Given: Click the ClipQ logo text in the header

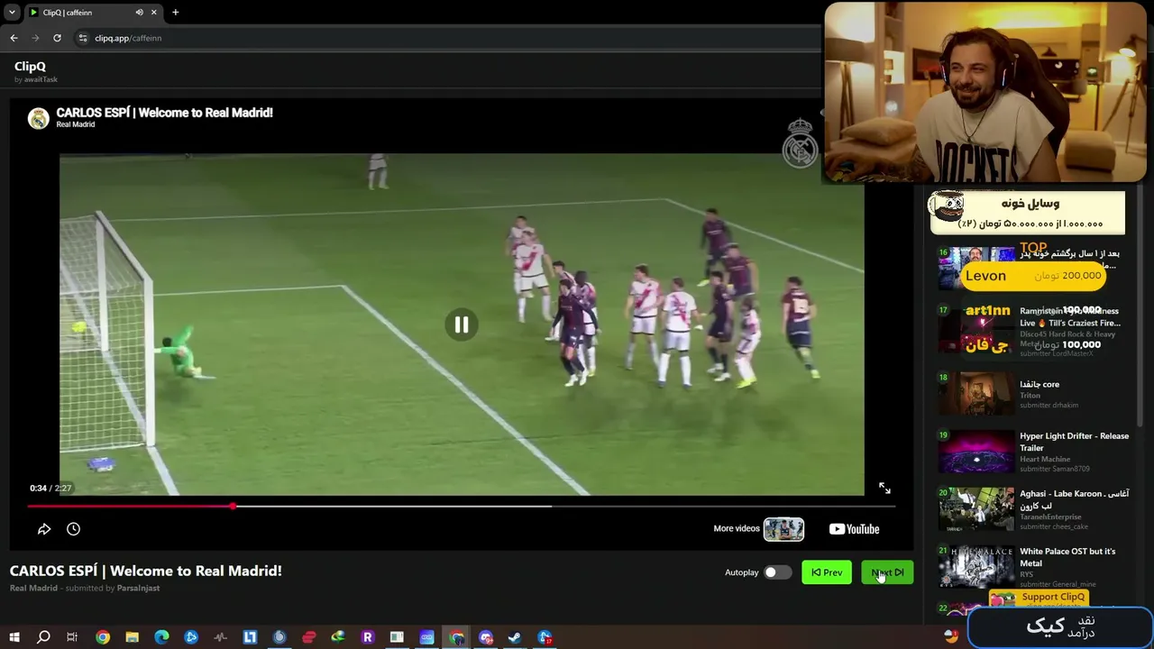Looking at the screenshot, I should click(x=30, y=66).
